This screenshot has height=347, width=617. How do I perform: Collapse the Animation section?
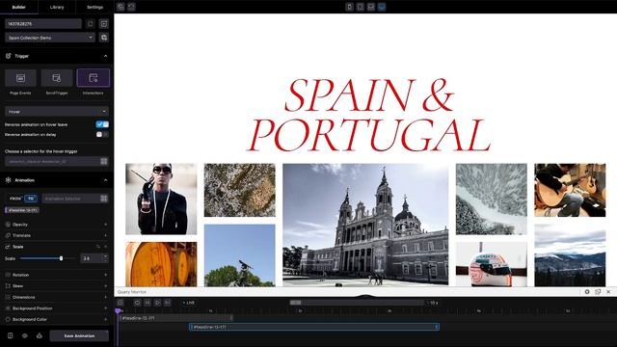coord(105,180)
